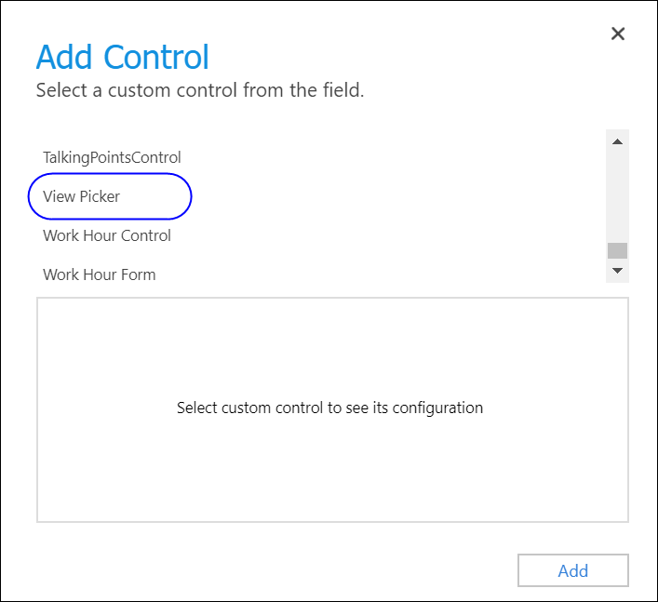Screen dimensions: 658x602
Task: Click the scroll up arrow of the list
Action: pos(617,141)
